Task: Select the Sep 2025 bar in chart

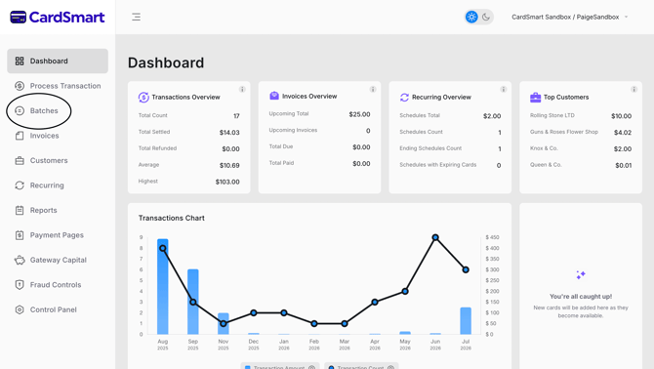Action: point(192,302)
